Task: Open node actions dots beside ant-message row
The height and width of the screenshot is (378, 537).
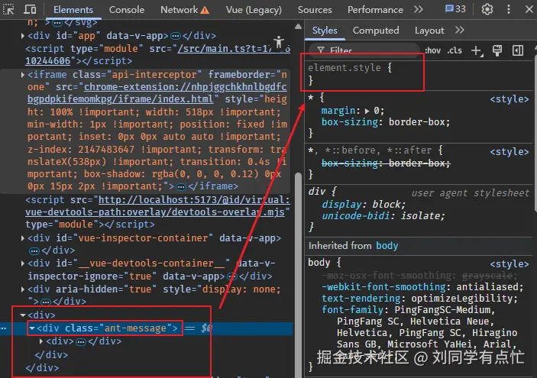Action: (x=3, y=328)
